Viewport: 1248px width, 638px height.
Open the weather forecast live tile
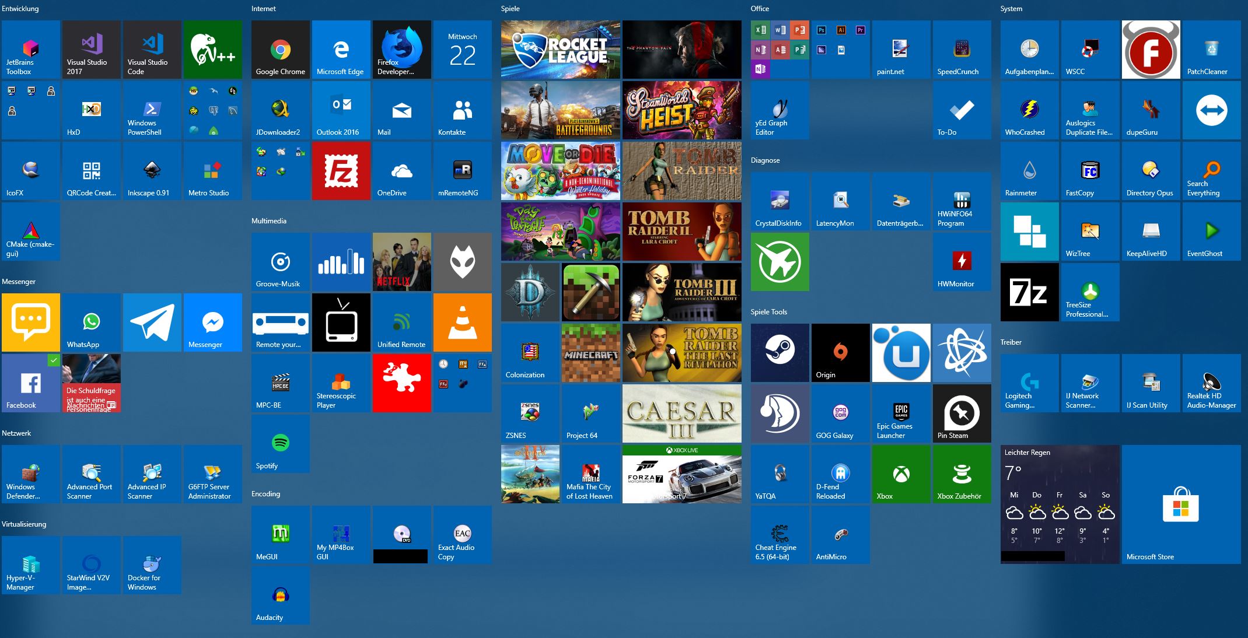click(1060, 504)
